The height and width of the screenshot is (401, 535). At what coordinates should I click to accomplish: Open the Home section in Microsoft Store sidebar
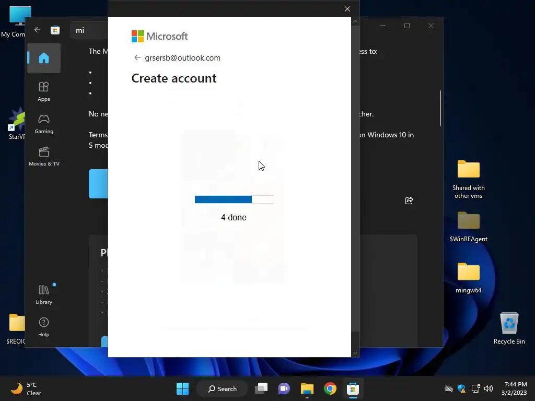tap(44, 58)
